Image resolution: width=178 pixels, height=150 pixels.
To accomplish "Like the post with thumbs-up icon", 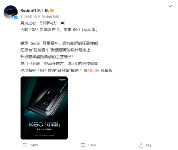I will click(x=141, y=145).
